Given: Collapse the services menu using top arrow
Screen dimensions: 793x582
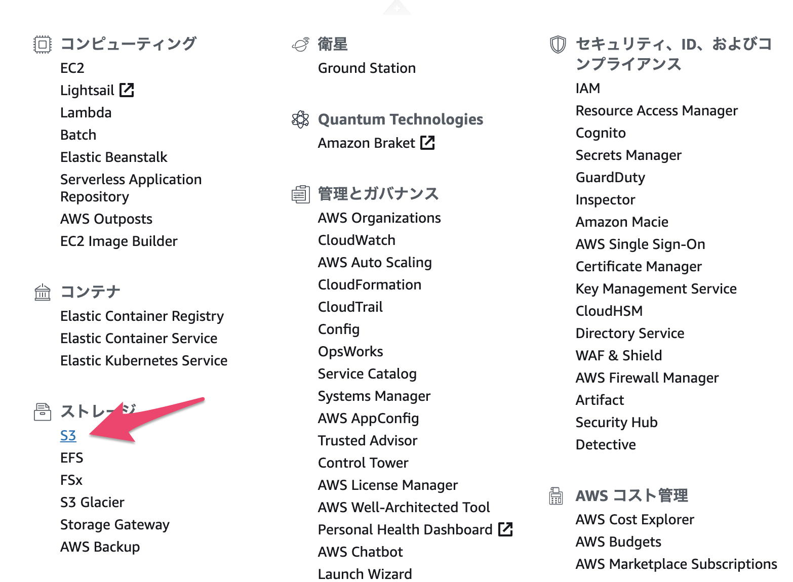Looking at the screenshot, I should pyautogui.click(x=397, y=8).
